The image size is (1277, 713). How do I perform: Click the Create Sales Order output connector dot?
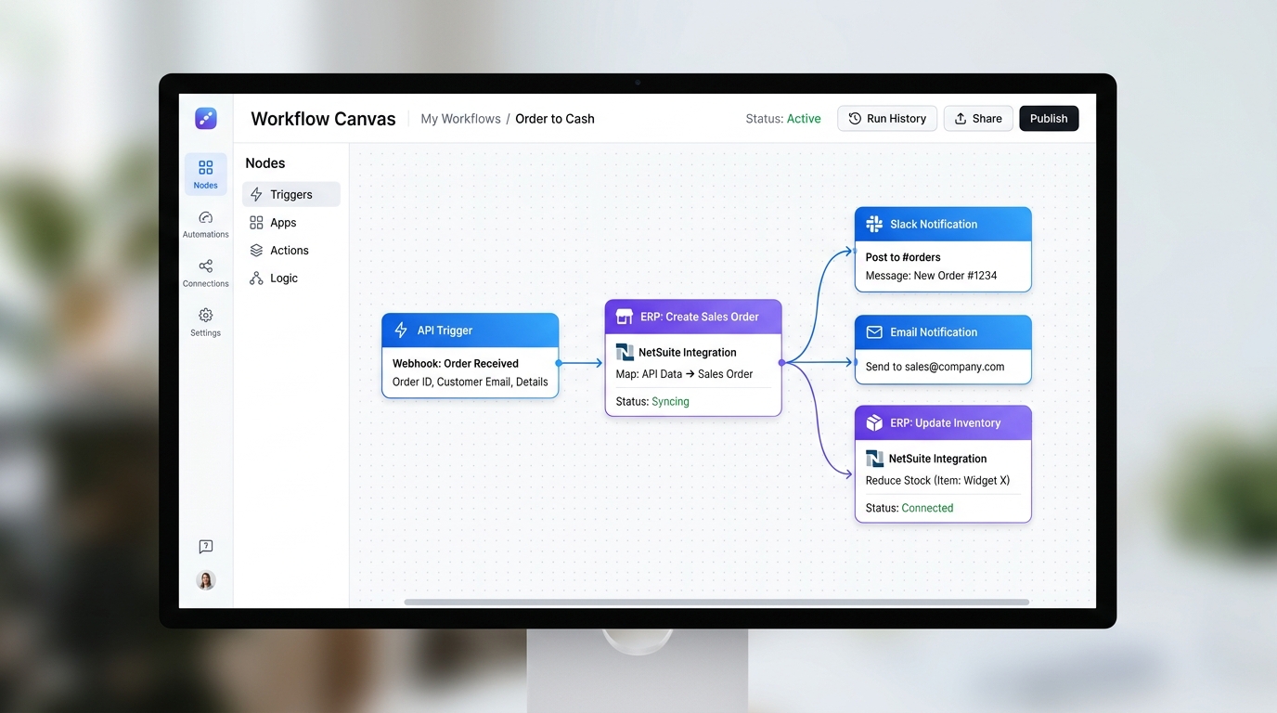781,363
